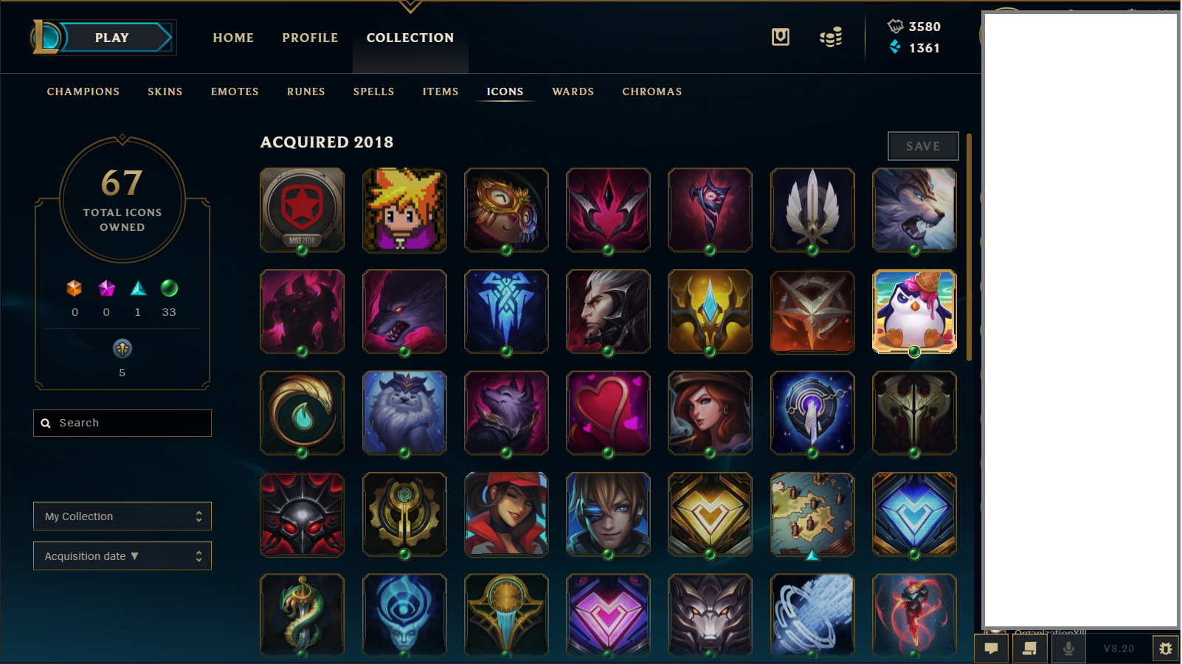Click the Save button
Screen dimensions: 1182x664
tap(923, 146)
